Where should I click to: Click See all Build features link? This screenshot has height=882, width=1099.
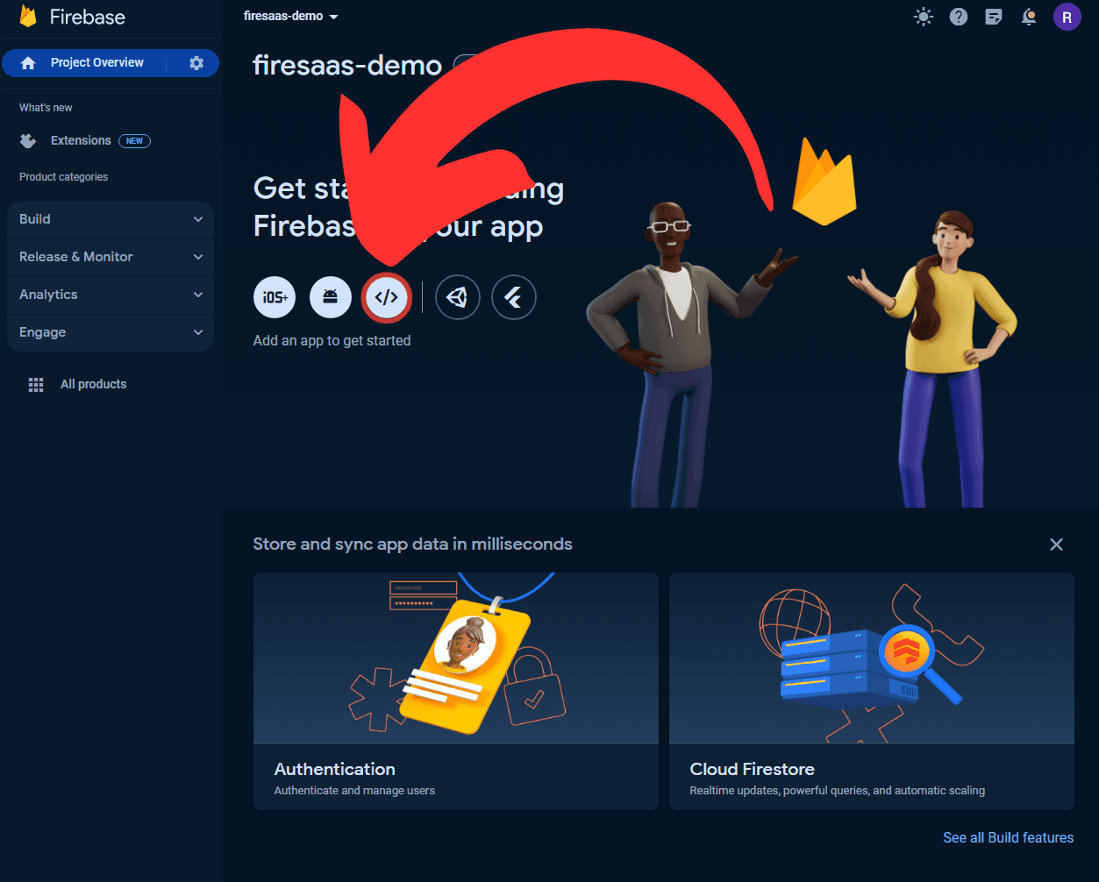1008,837
